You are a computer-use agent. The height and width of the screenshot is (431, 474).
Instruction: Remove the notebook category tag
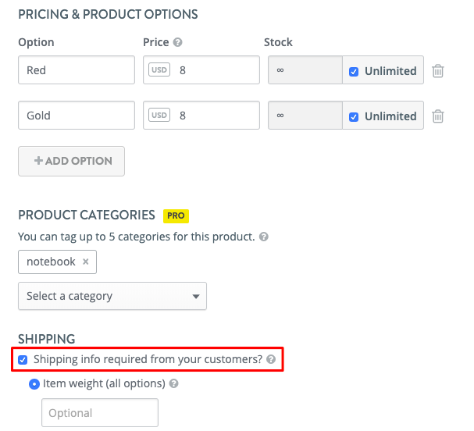point(86,262)
